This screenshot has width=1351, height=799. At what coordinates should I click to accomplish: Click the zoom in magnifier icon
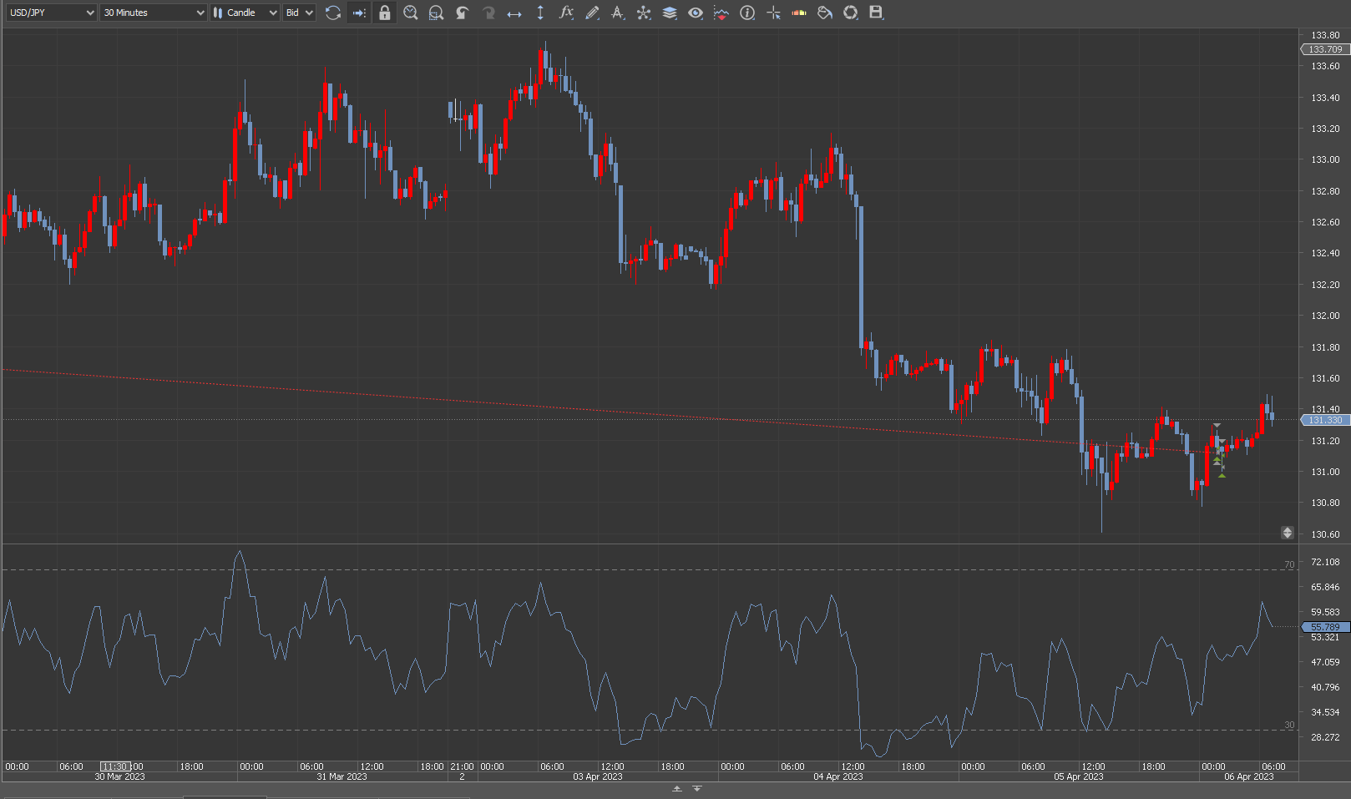[410, 13]
